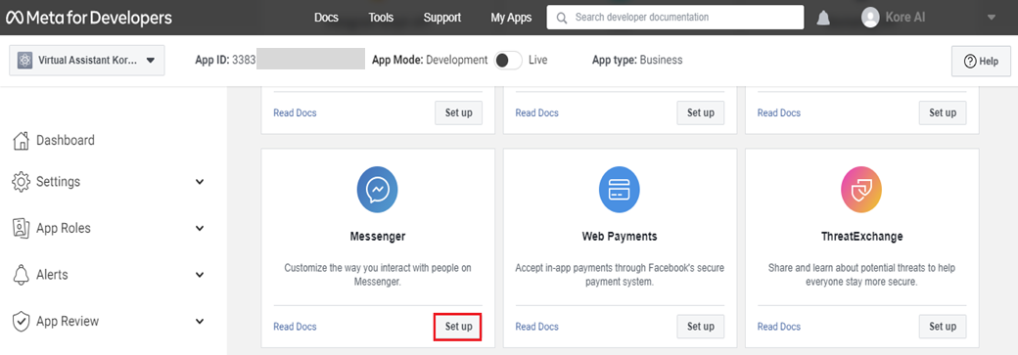
Task: Click the search magnifier icon
Action: [x=562, y=18]
